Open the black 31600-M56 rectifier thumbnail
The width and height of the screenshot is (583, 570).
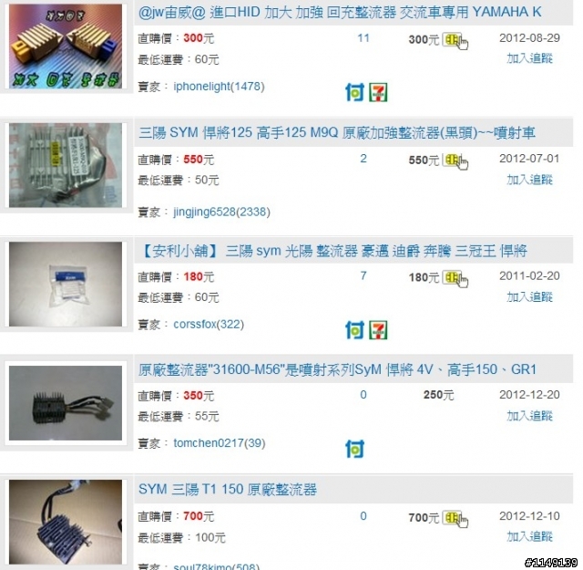tap(66, 403)
